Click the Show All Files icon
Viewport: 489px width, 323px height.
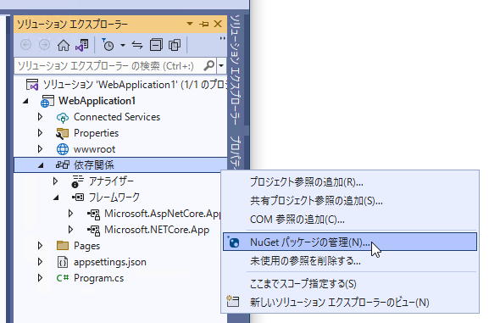tap(175, 45)
